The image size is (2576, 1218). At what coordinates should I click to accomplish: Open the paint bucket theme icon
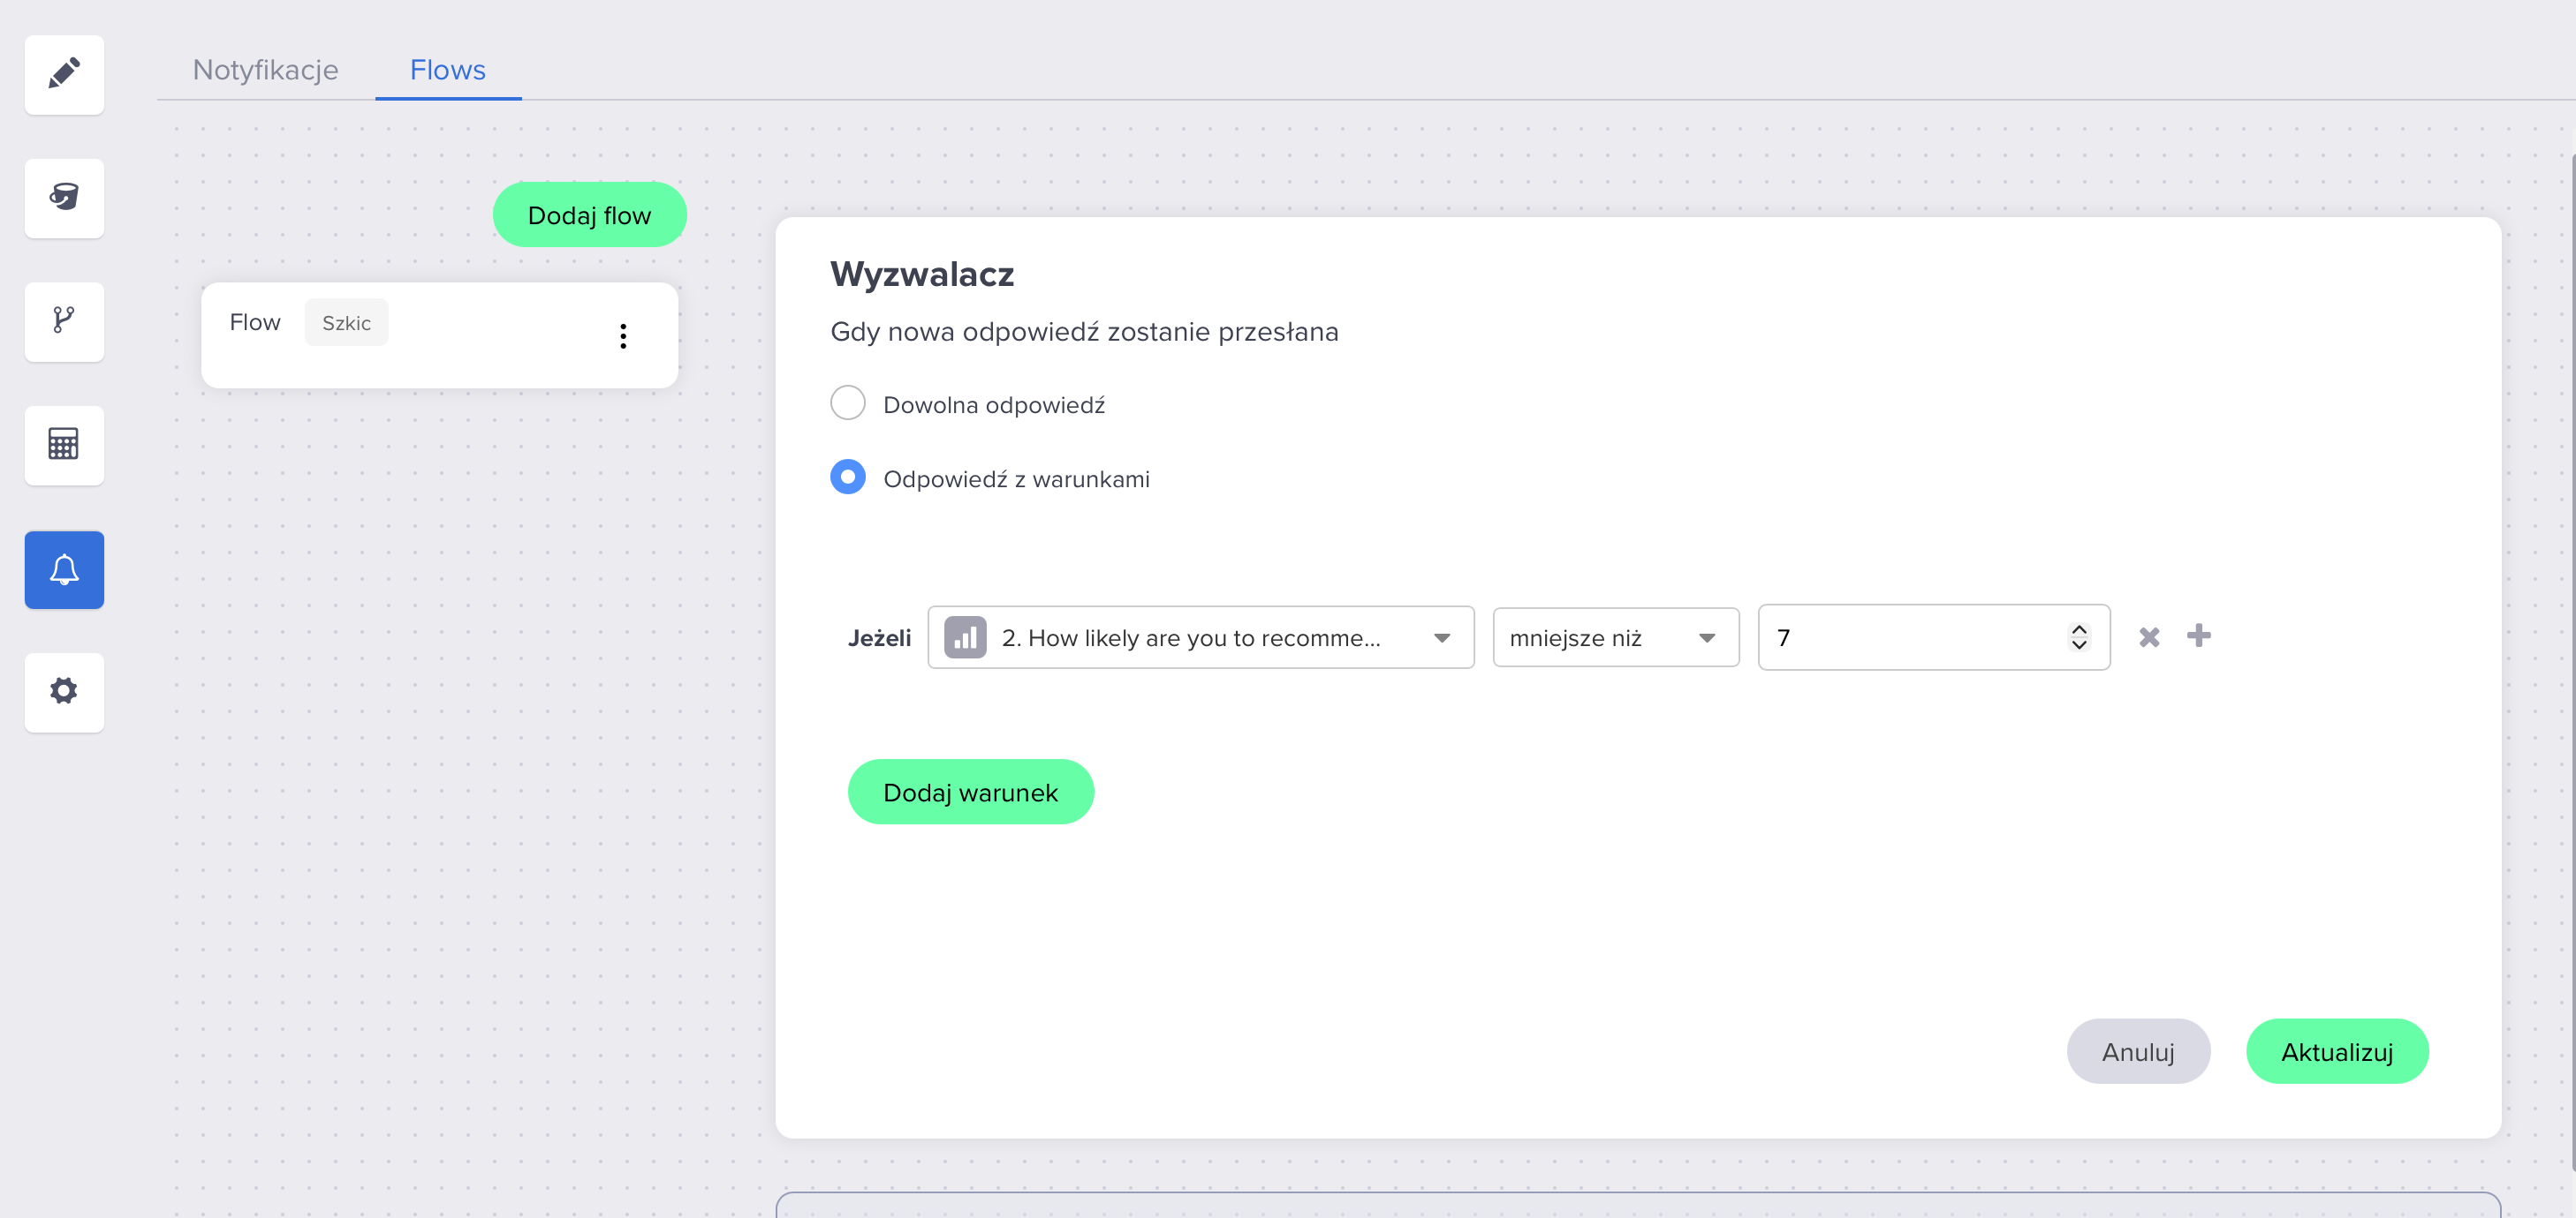click(x=64, y=197)
